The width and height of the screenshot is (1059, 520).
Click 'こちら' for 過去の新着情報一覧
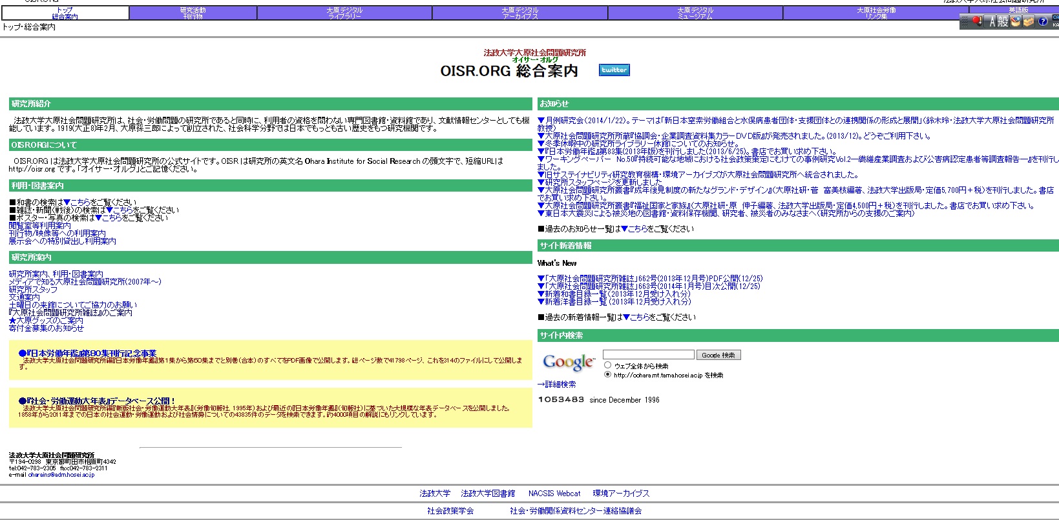tap(636, 317)
